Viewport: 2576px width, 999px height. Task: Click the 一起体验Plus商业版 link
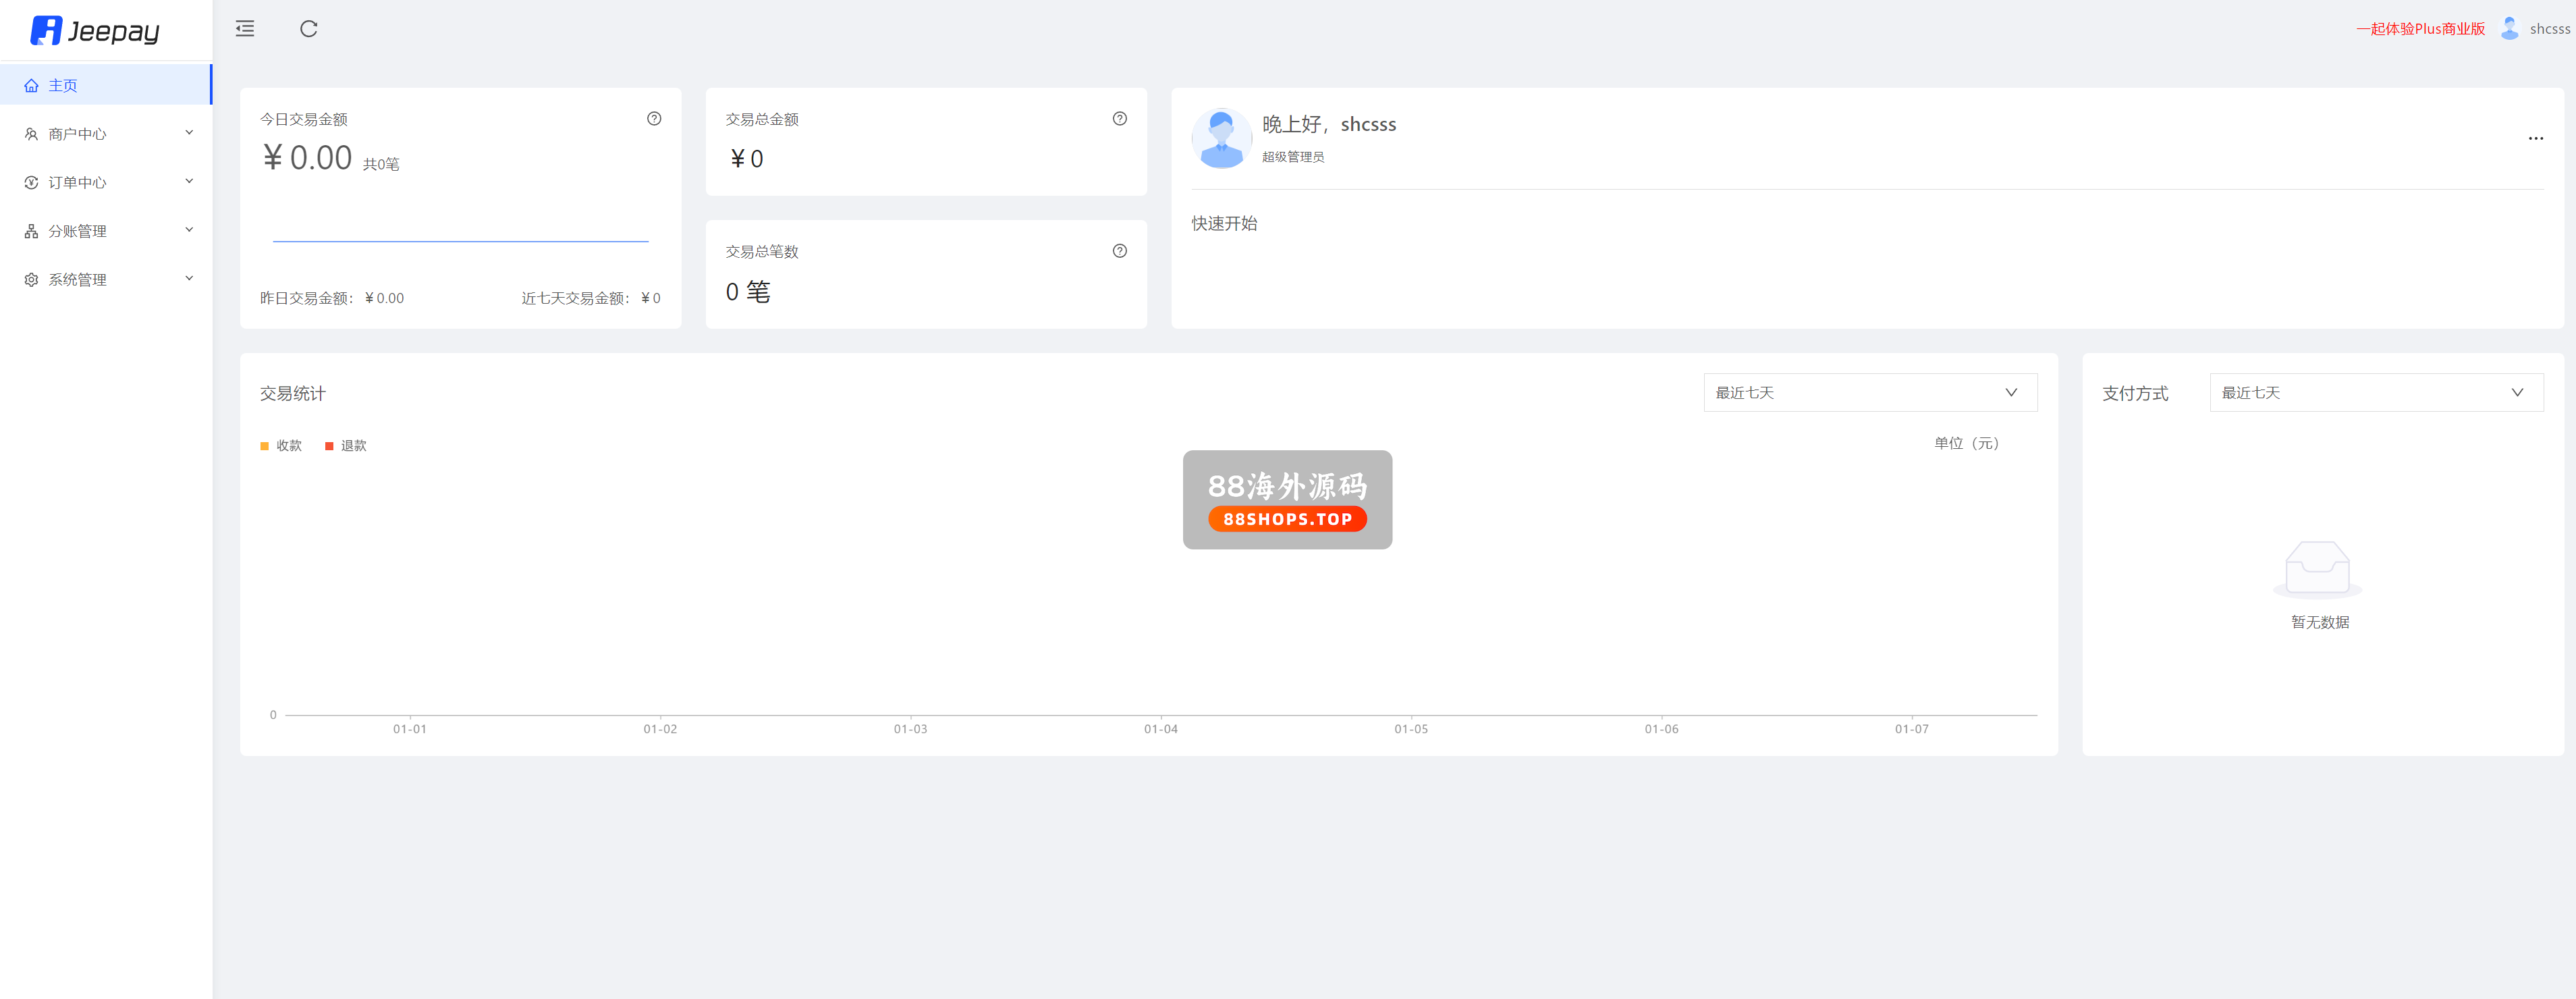point(2420,29)
